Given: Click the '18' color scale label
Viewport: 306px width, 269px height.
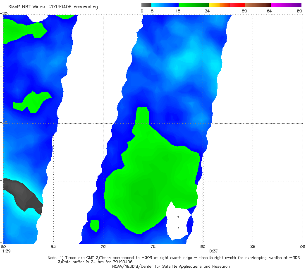Looking at the screenshot, I should [178, 11].
